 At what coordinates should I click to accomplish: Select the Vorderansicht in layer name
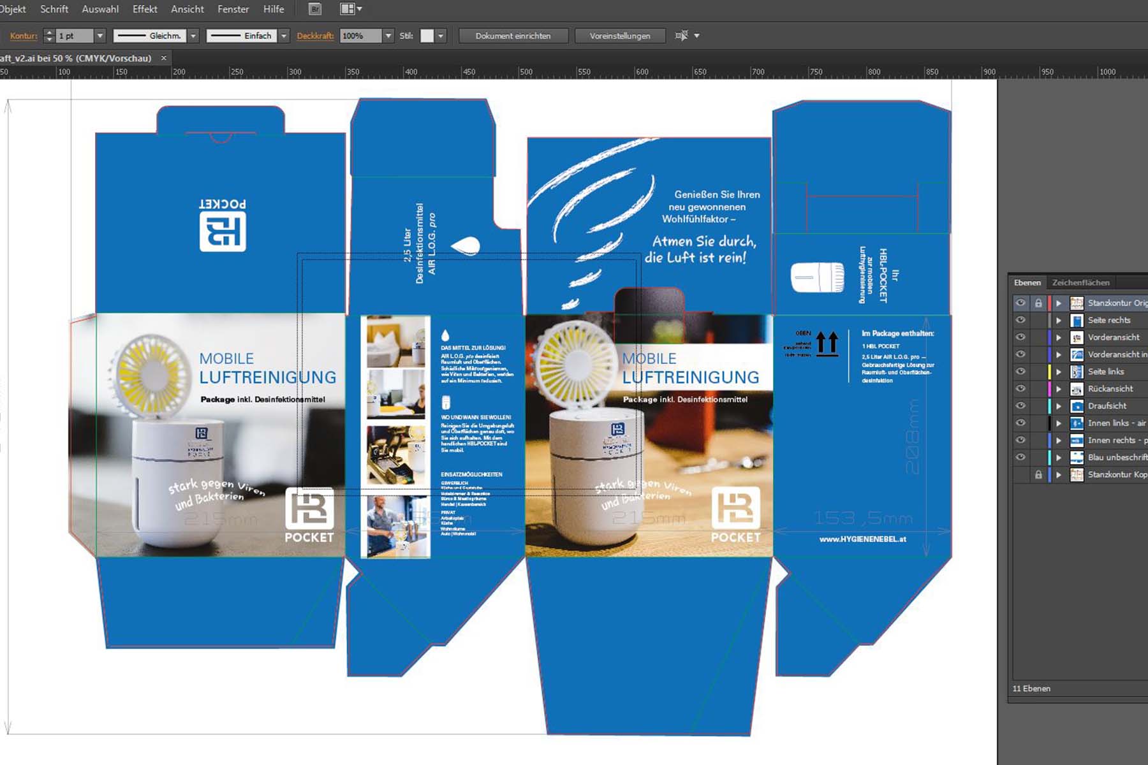(x=1117, y=354)
